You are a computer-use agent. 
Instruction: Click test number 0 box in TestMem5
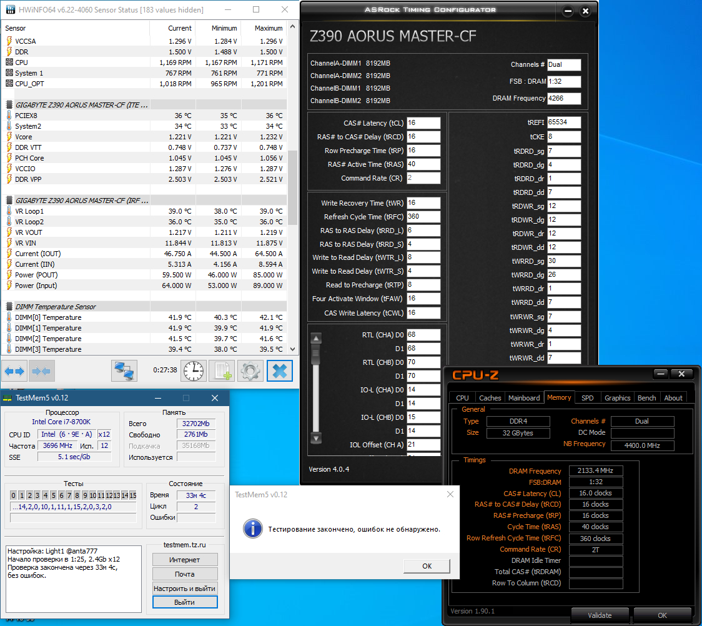(x=14, y=495)
